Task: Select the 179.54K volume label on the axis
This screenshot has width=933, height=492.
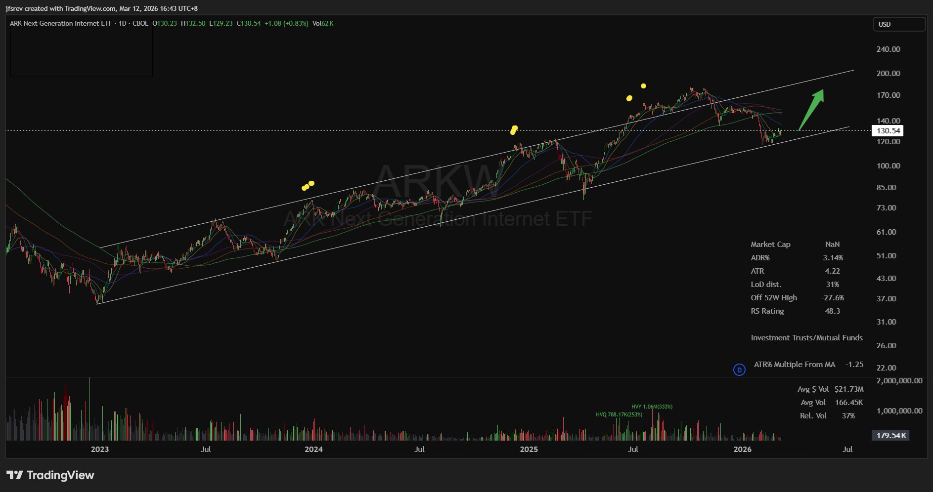Action: (890, 435)
